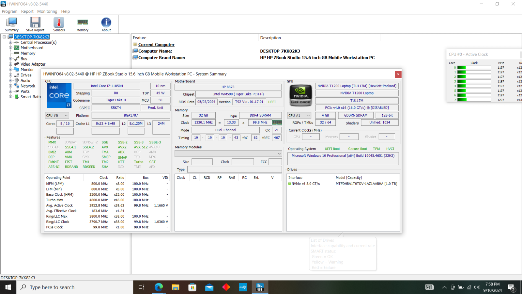The height and width of the screenshot is (294, 522).
Task: Close the System Summary window
Action: point(398,74)
